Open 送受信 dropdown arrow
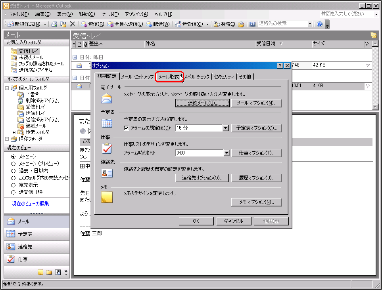 (x=207, y=24)
